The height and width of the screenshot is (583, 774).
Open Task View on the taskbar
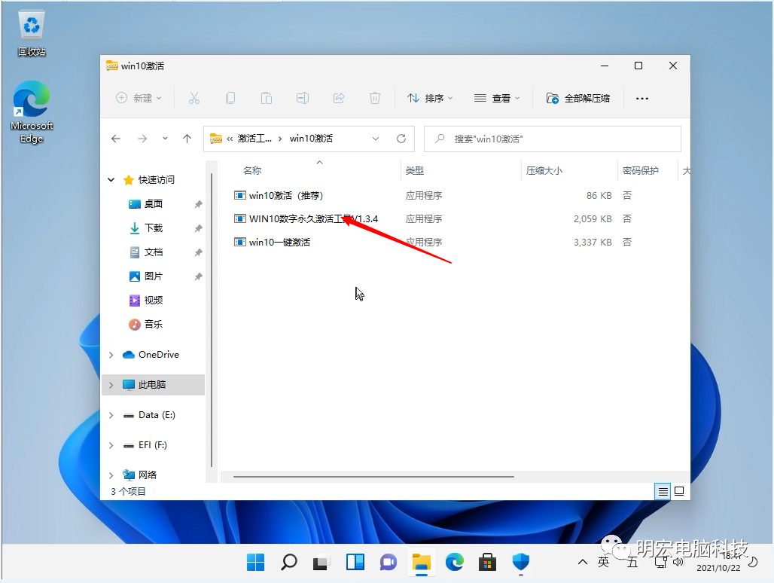click(x=321, y=562)
